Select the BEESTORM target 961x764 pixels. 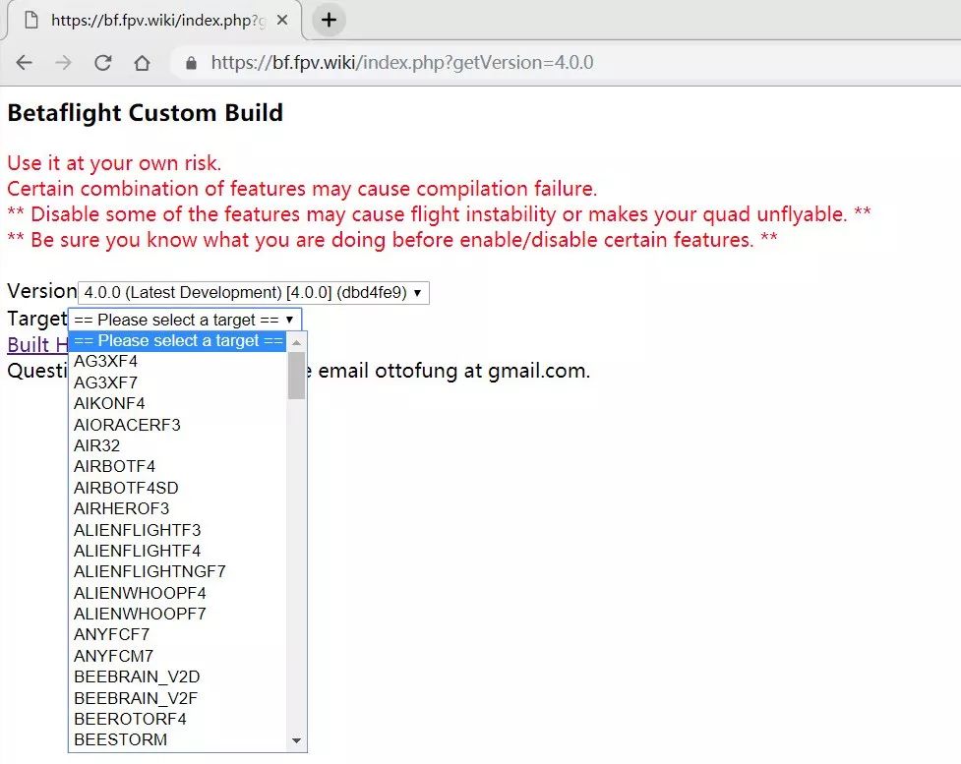coord(178,740)
